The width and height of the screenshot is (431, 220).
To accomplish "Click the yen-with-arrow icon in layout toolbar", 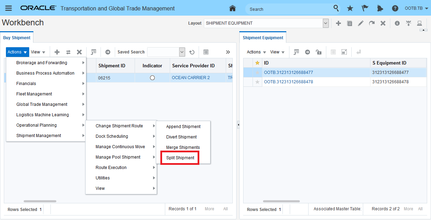I will (x=408, y=23).
